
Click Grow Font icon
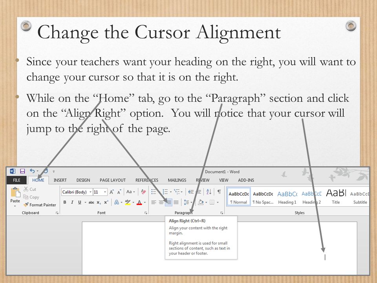[x=111, y=192]
